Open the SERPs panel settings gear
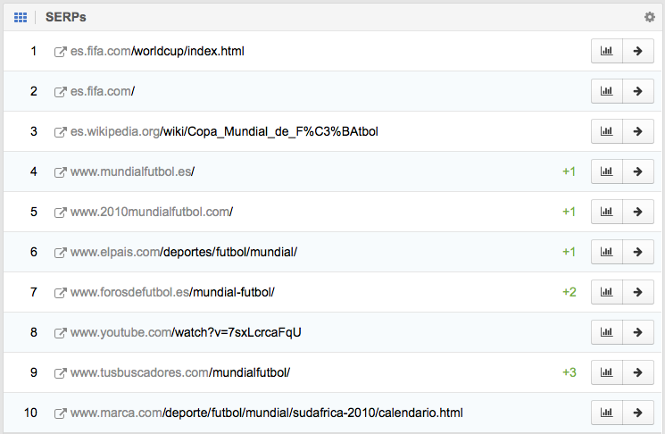The image size is (665, 434). click(x=649, y=17)
